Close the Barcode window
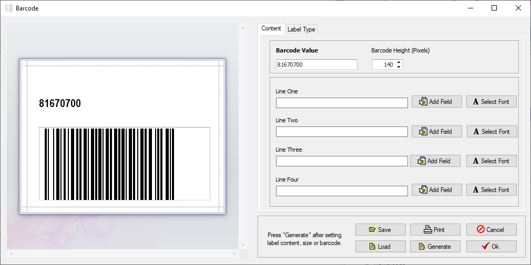 [x=518, y=8]
